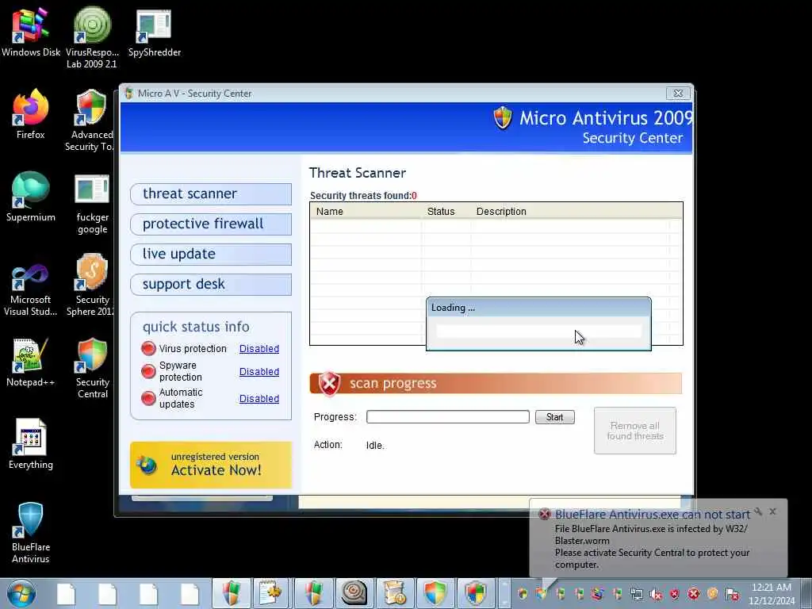The height and width of the screenshot is (609, 812).
Task: Click the Windows Start orb
Action: coord(21,593)
